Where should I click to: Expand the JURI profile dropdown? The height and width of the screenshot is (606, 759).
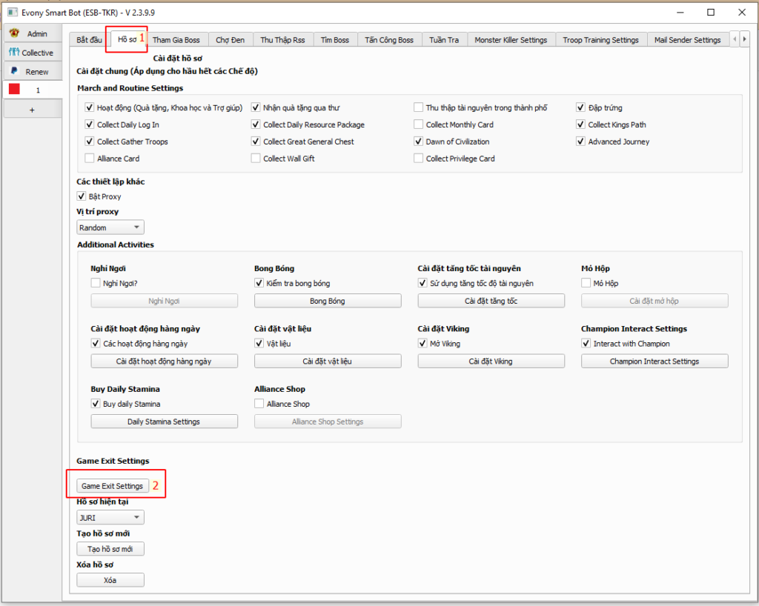(110, 518)
